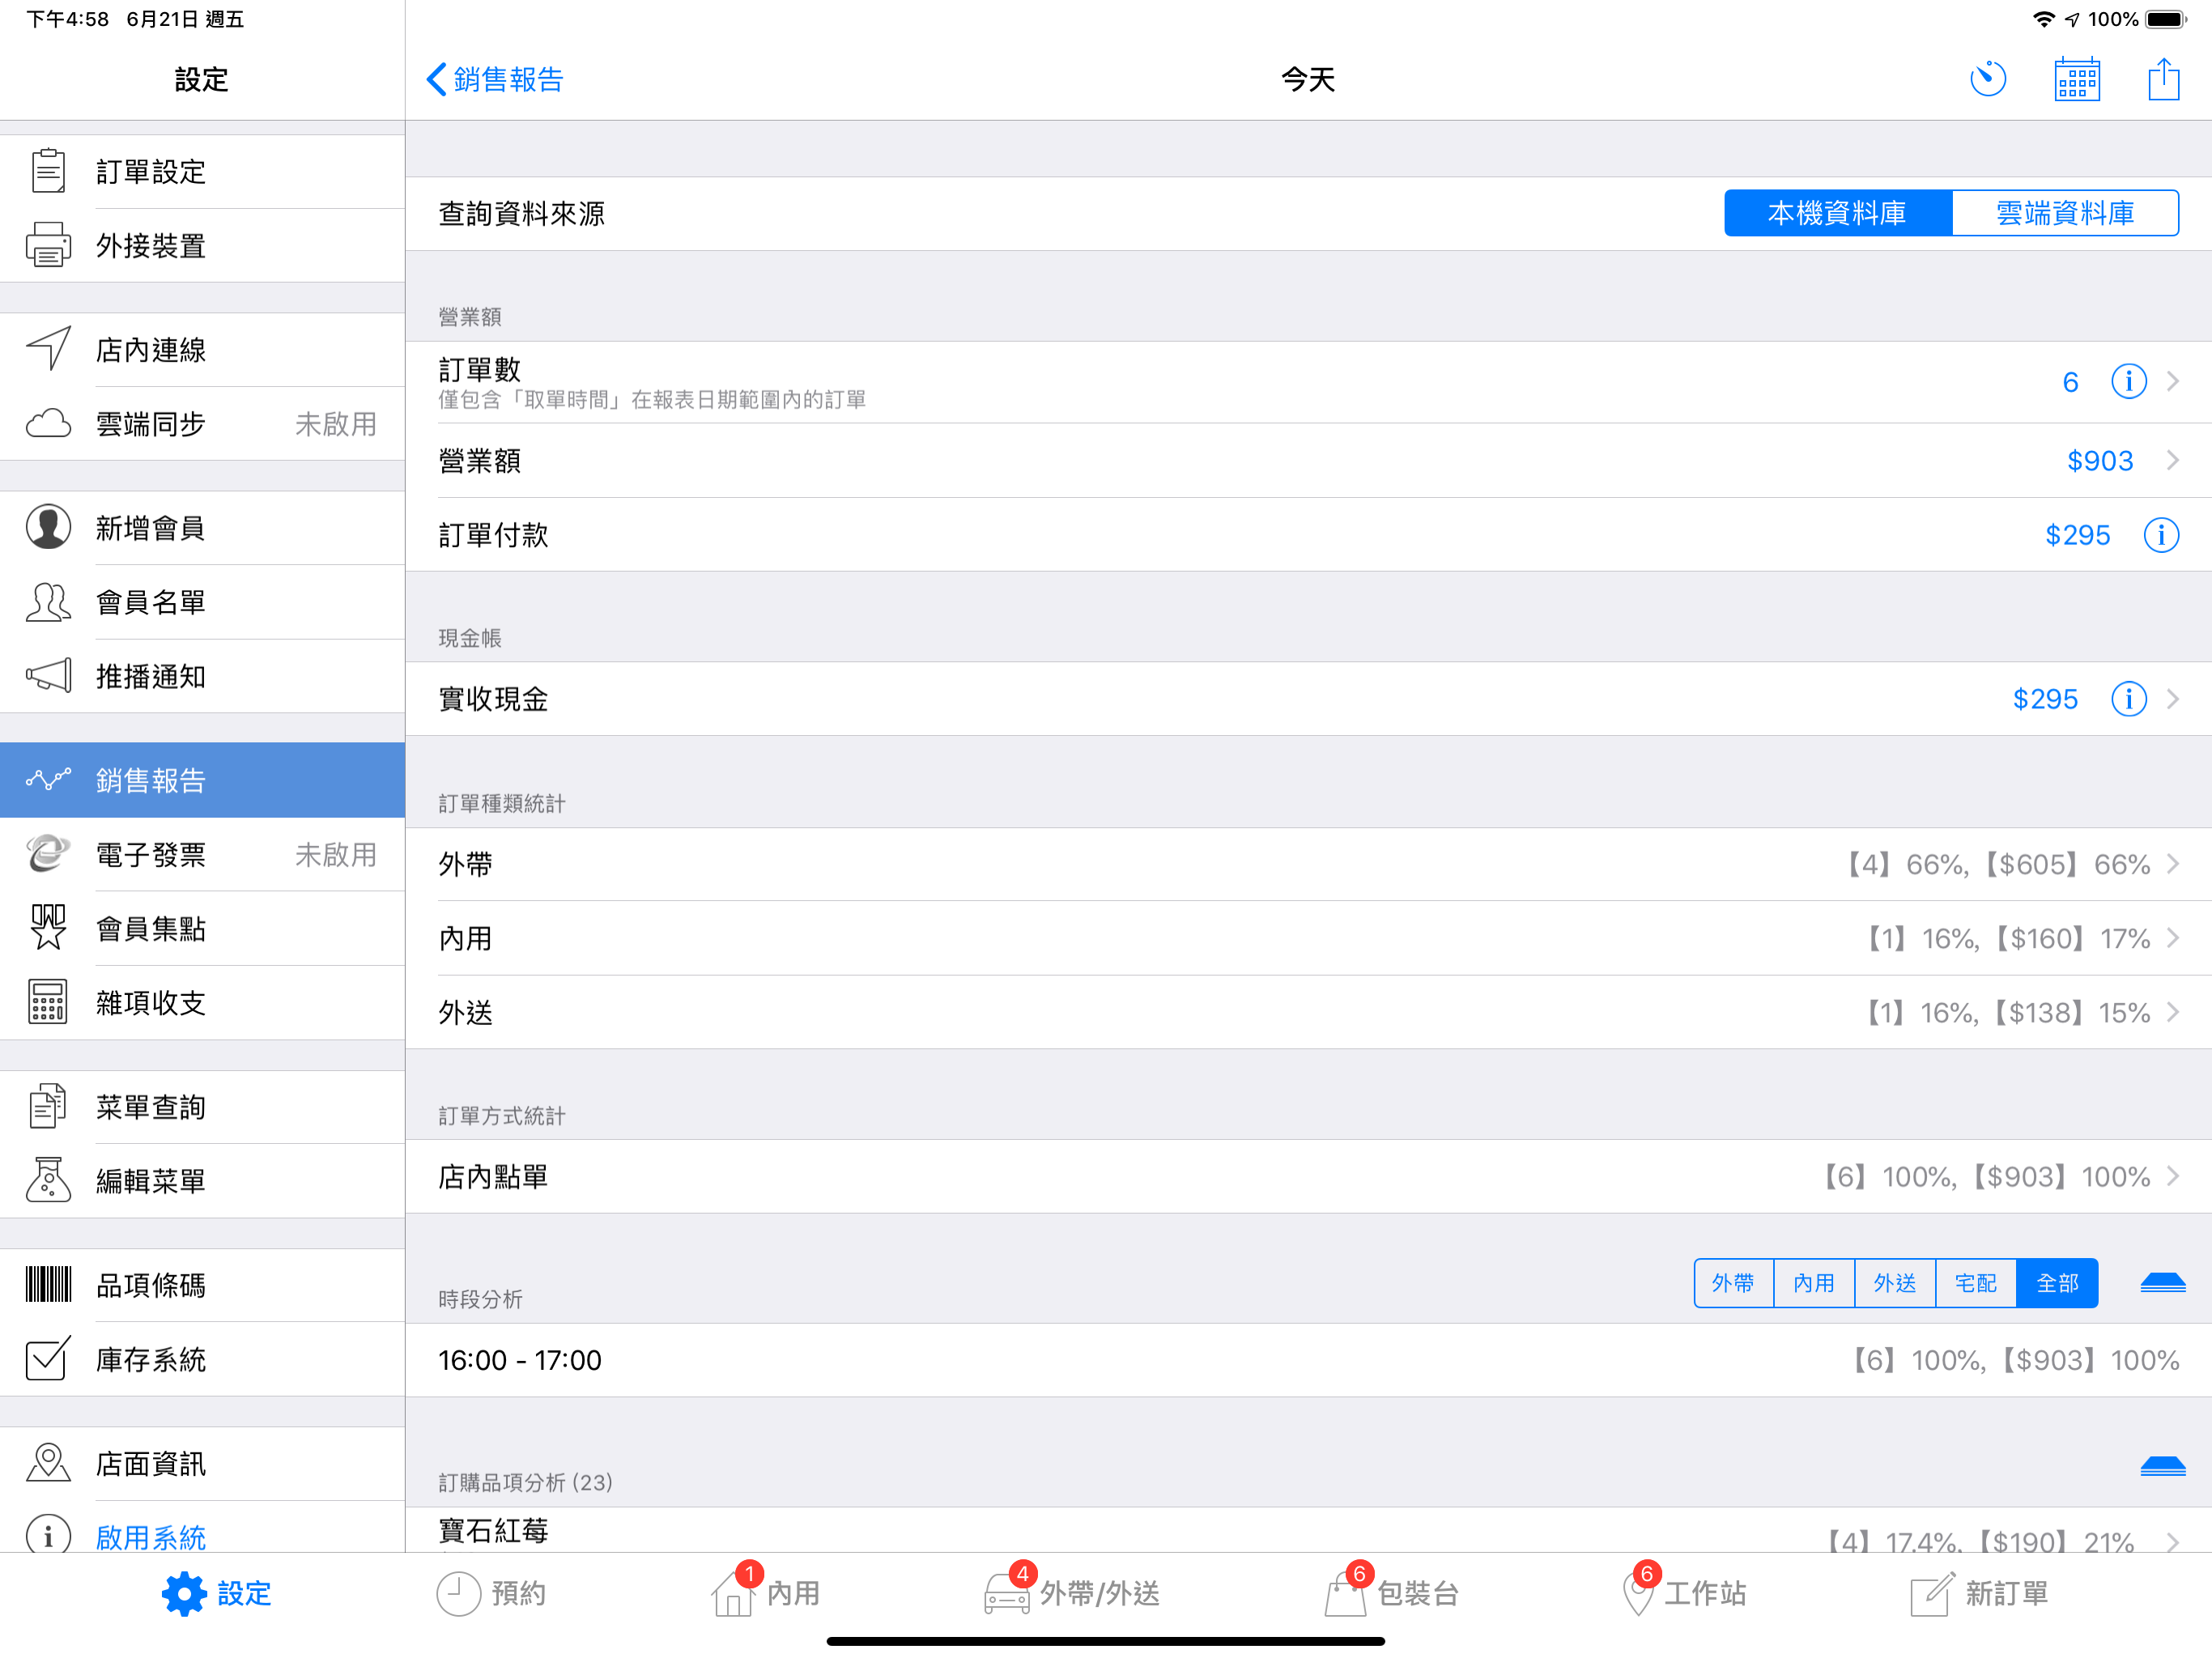The width and height of the screenshot is (2212, 1658).
Task: Tap the share export icon
Action: click(2164, 79)
